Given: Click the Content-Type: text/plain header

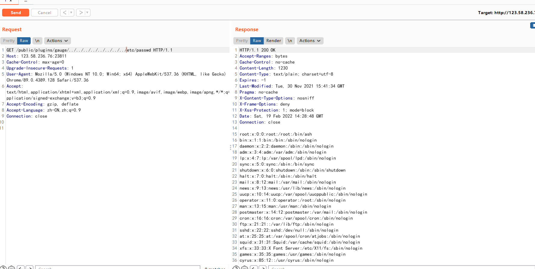Looking at the screenshot, I should point(286,74).
